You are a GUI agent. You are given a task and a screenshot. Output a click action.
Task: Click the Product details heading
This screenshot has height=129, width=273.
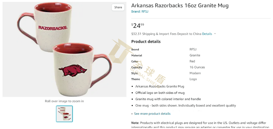coord(146,41)
